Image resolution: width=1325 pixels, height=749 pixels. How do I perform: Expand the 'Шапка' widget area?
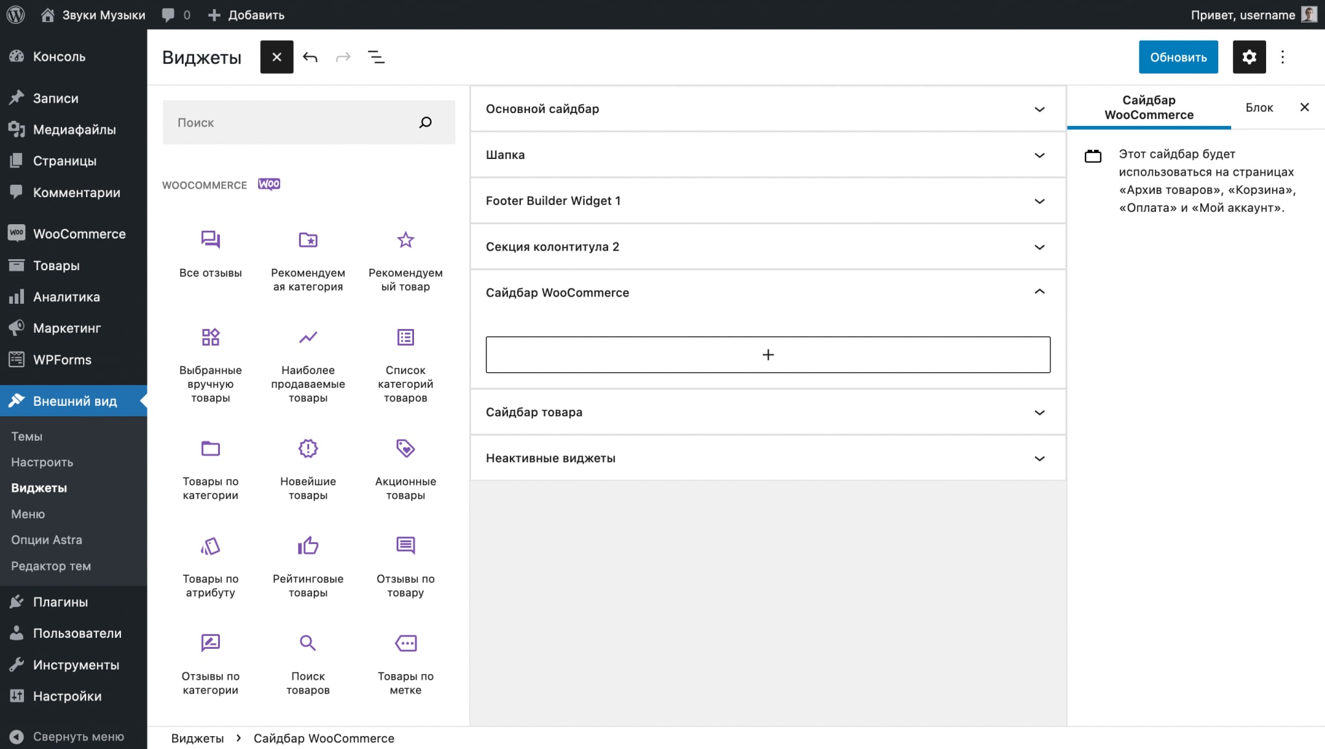(768, 155)
